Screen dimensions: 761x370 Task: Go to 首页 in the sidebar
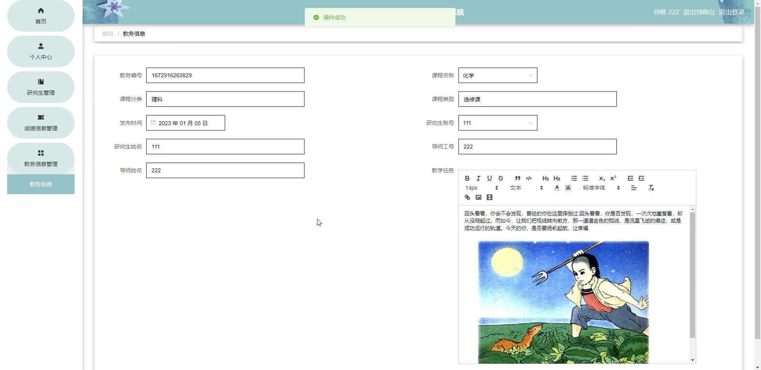(x=41, y=16)
